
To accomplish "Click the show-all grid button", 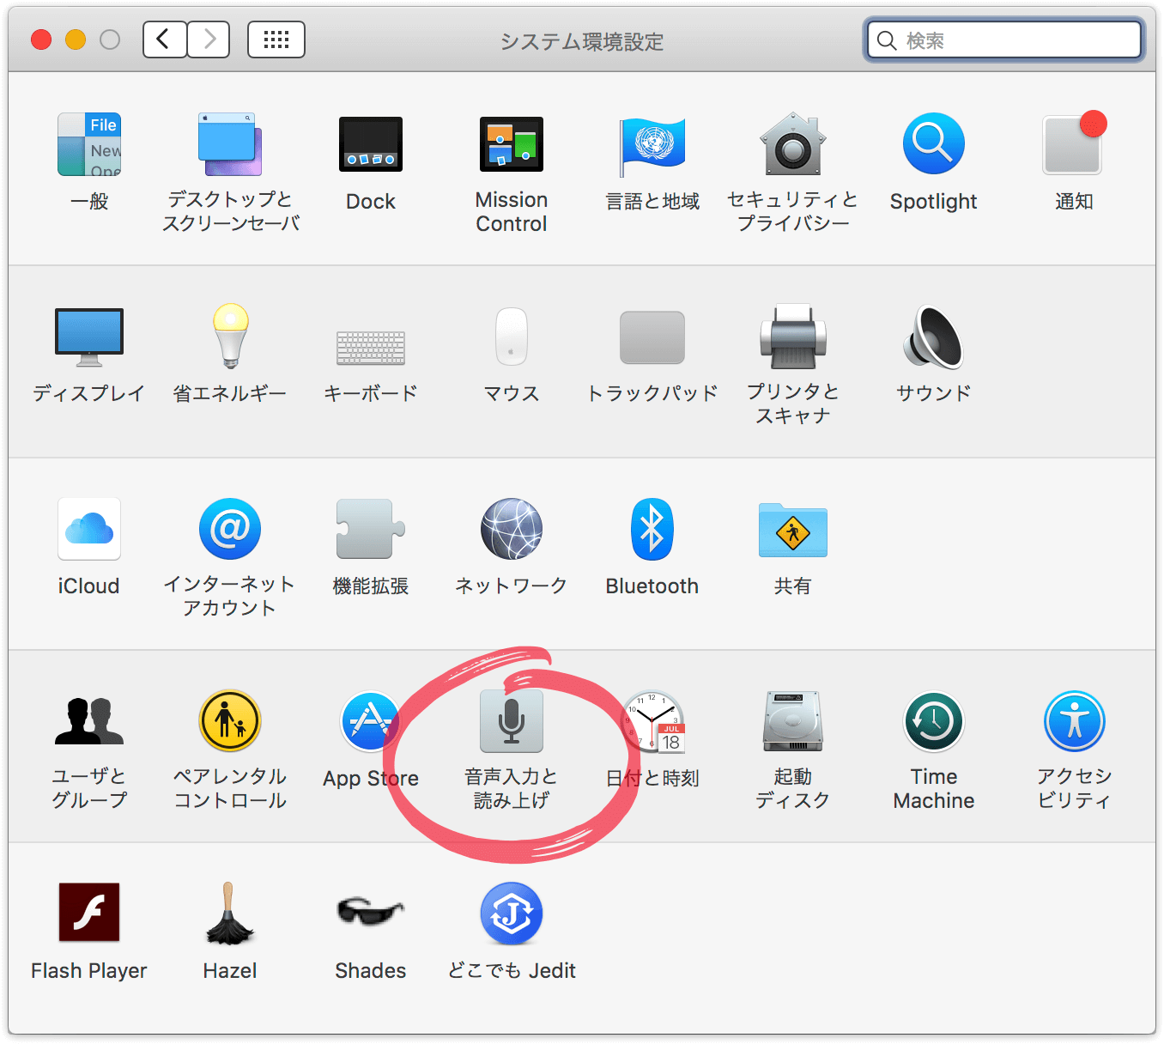I will (276, 39).
